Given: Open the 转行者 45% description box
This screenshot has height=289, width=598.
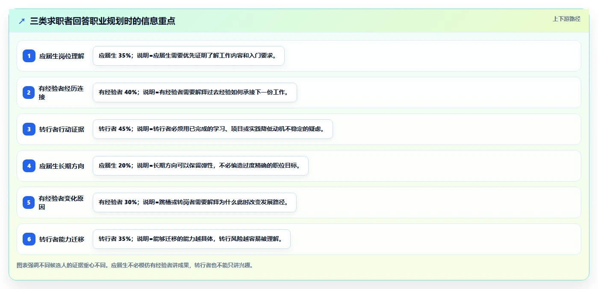Looking at the screenshot, I should click(x=213, y=129).
